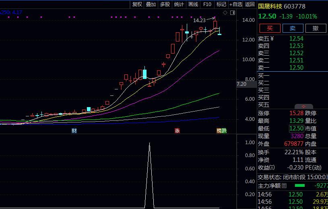328x209 pixels.
Task: Open the 主力净额 detail list icon
Action: click(x=284, y=186)
